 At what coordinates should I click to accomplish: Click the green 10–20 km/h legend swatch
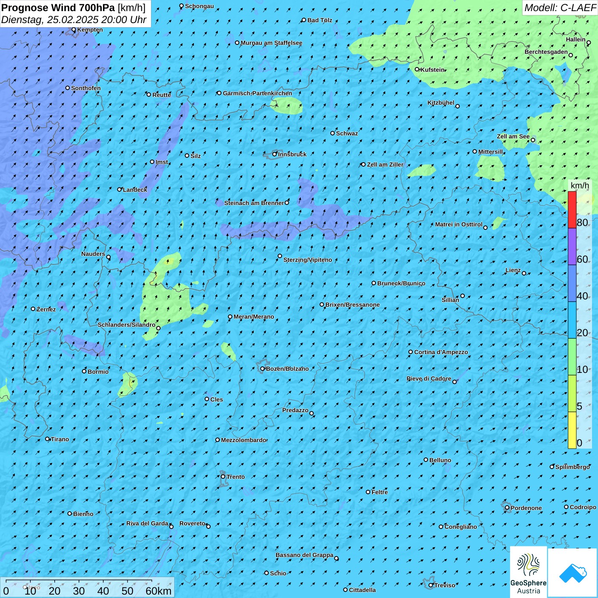(572, 357)
